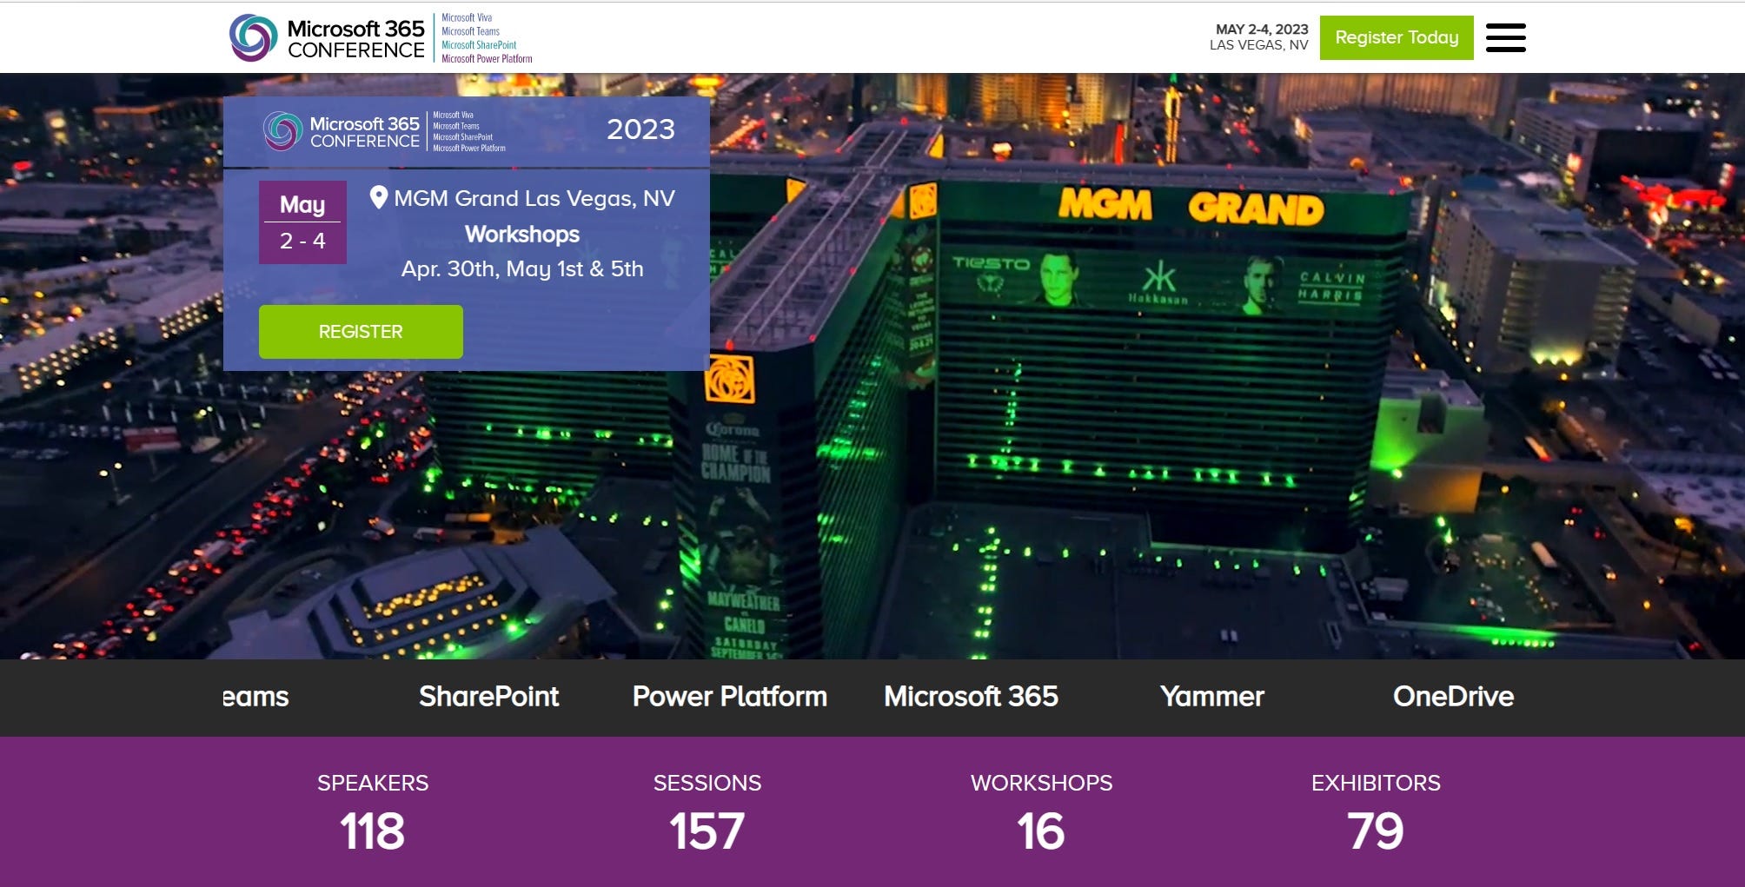Click Microsoft Viva in the header product list
1745x887 pixels.
(x=467, y=17)
